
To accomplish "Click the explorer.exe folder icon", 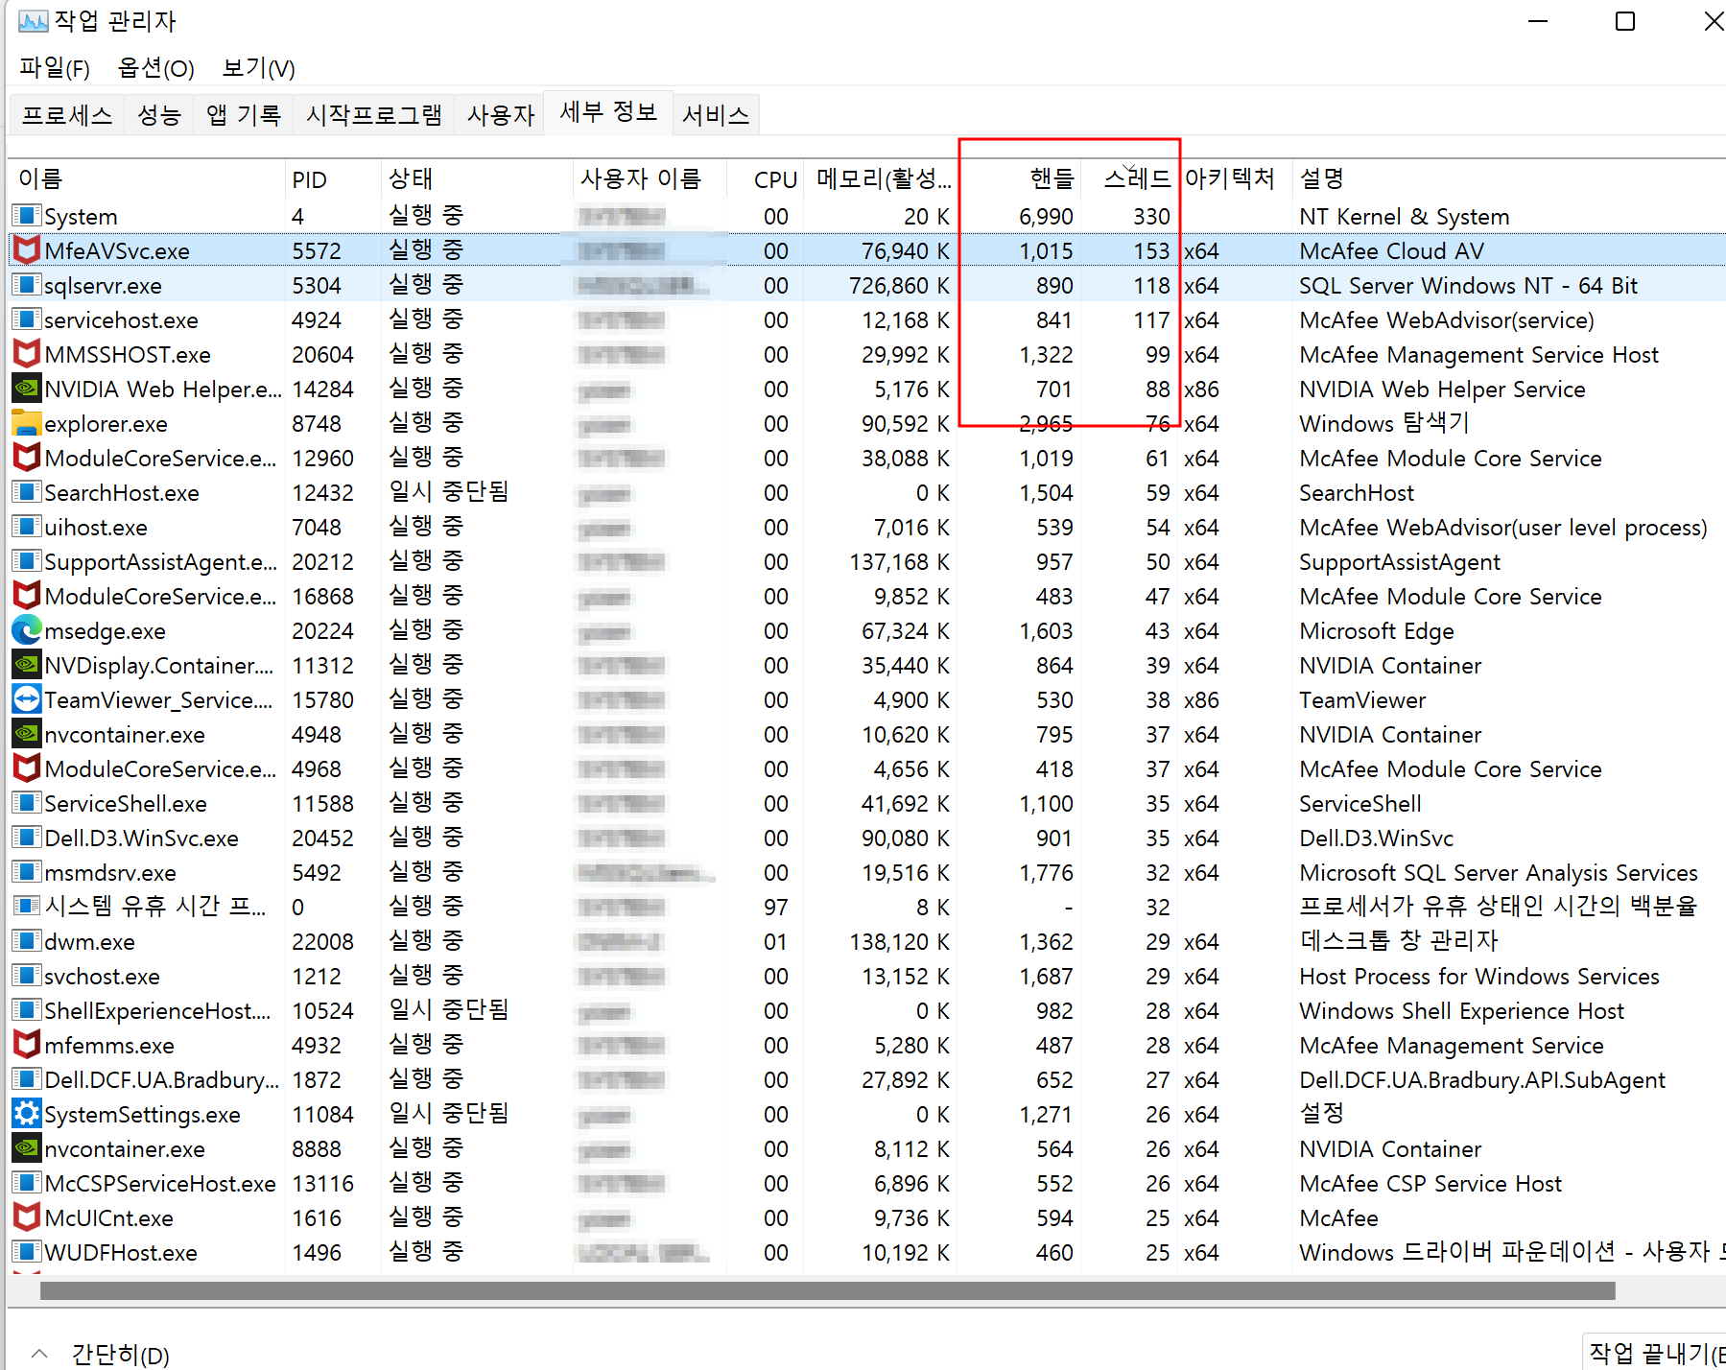I will 26,423.
